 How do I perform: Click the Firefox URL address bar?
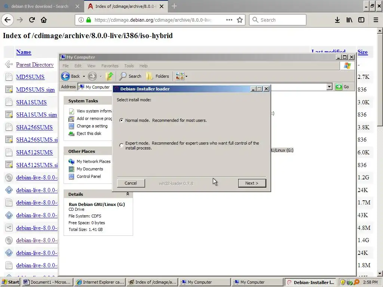(x=153, y=20)
